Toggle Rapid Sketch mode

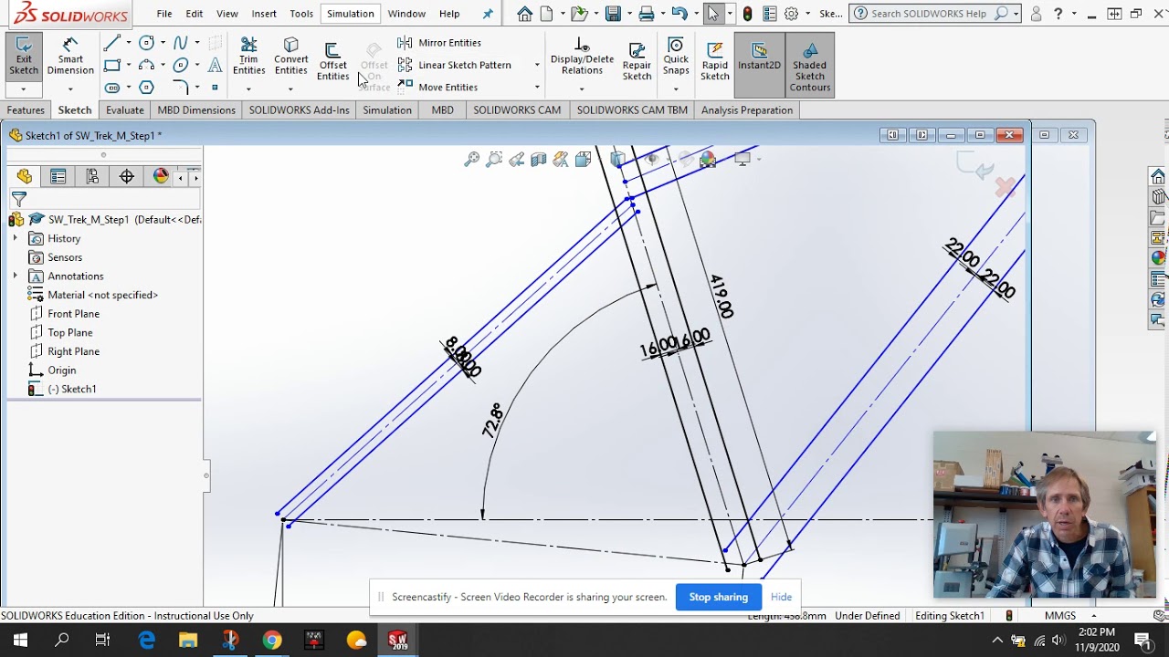(x=715, y=61)
